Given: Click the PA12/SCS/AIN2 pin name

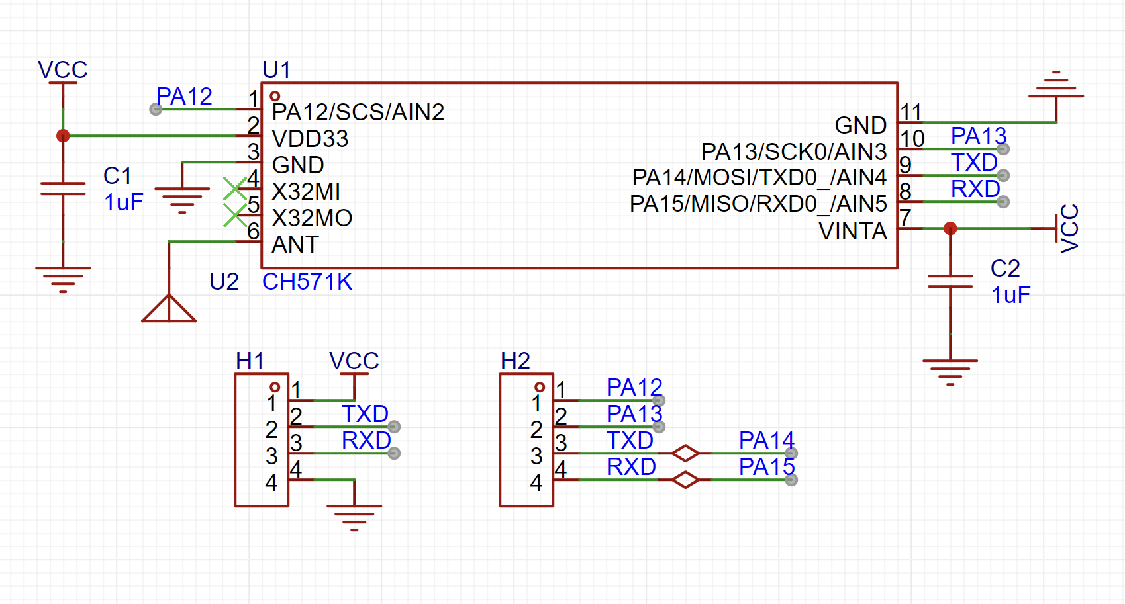Looking at the screenshot, I should [358, 112].
